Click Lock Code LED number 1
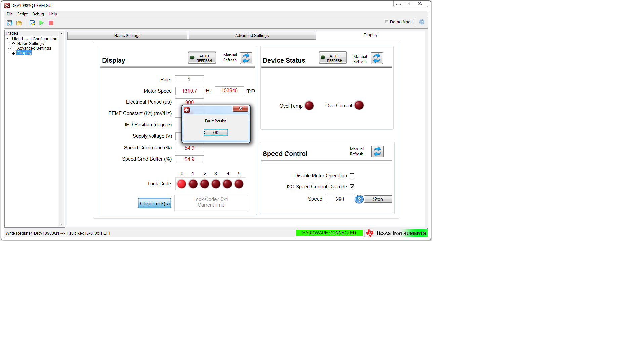 [193, 184]
